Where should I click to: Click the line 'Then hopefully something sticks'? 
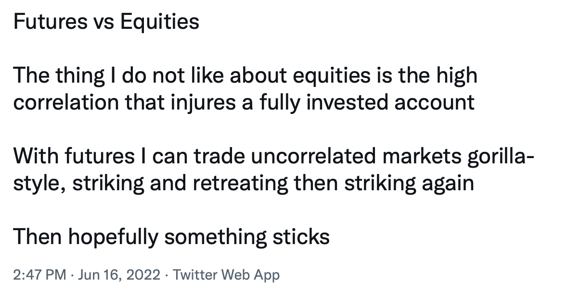pos(171,238)
